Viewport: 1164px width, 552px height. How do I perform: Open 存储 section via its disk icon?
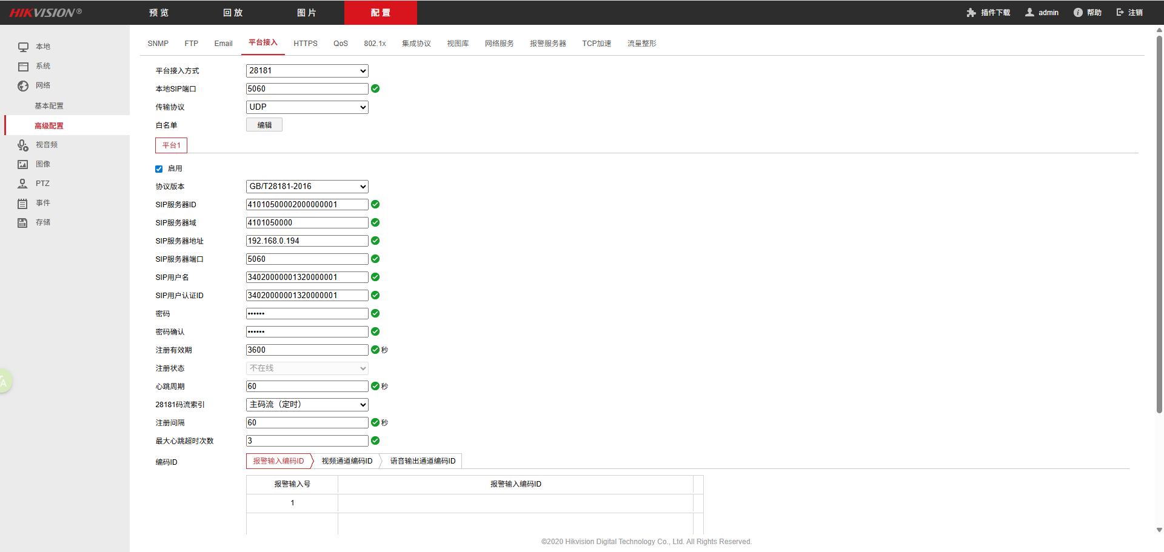pos(23,223)
